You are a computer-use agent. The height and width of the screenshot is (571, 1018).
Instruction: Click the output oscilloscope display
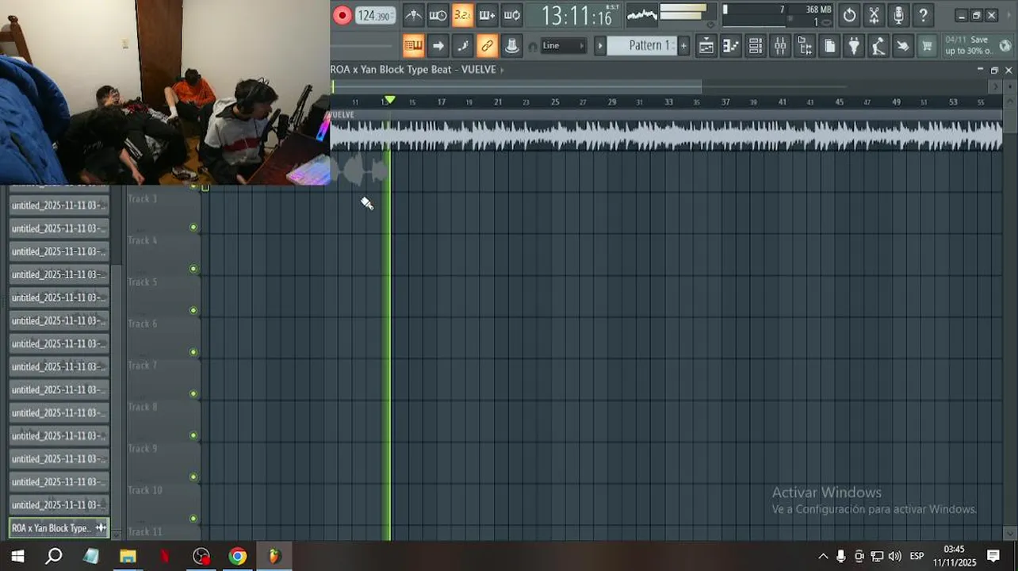point(641,14)
